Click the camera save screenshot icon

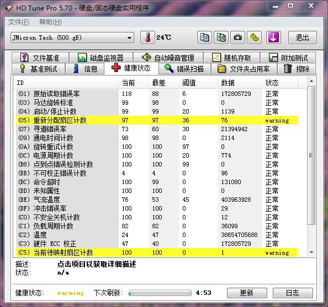[x=237, y=37]
